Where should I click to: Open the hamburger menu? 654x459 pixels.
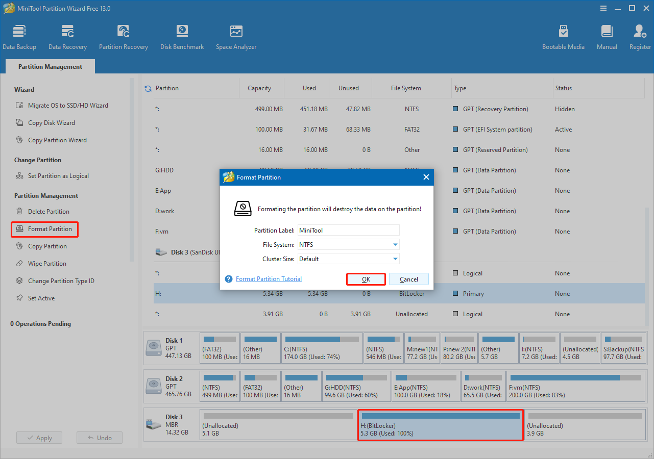(x=603, y=8)
